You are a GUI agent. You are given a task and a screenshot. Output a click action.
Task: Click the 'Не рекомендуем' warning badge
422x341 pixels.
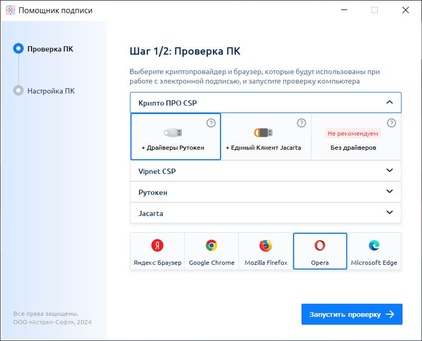pyautogui.click(x=353, y=133)
